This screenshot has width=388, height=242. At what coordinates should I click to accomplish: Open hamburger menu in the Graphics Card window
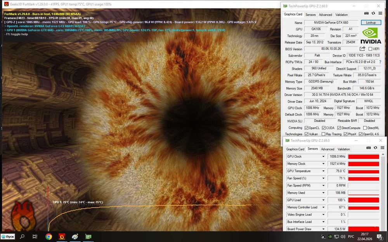point(380,13)
